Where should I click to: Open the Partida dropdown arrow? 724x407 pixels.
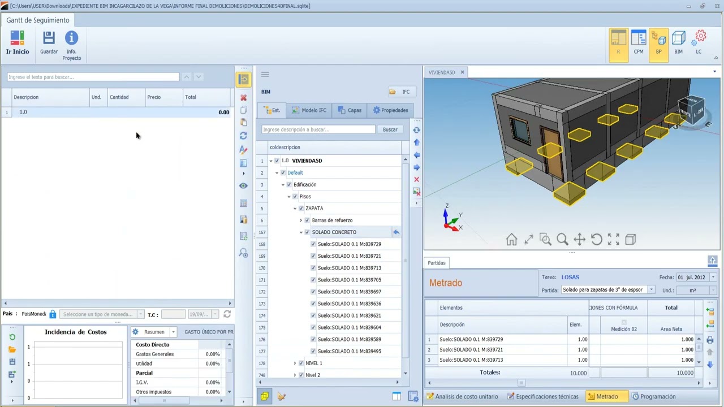(651, 290)
